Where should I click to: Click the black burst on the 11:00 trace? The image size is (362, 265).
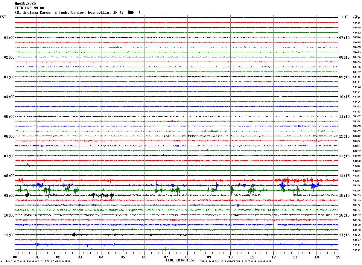[74, 235]
